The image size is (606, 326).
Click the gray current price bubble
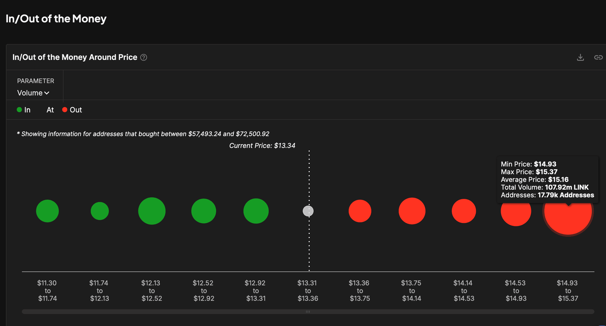[308, 211]
